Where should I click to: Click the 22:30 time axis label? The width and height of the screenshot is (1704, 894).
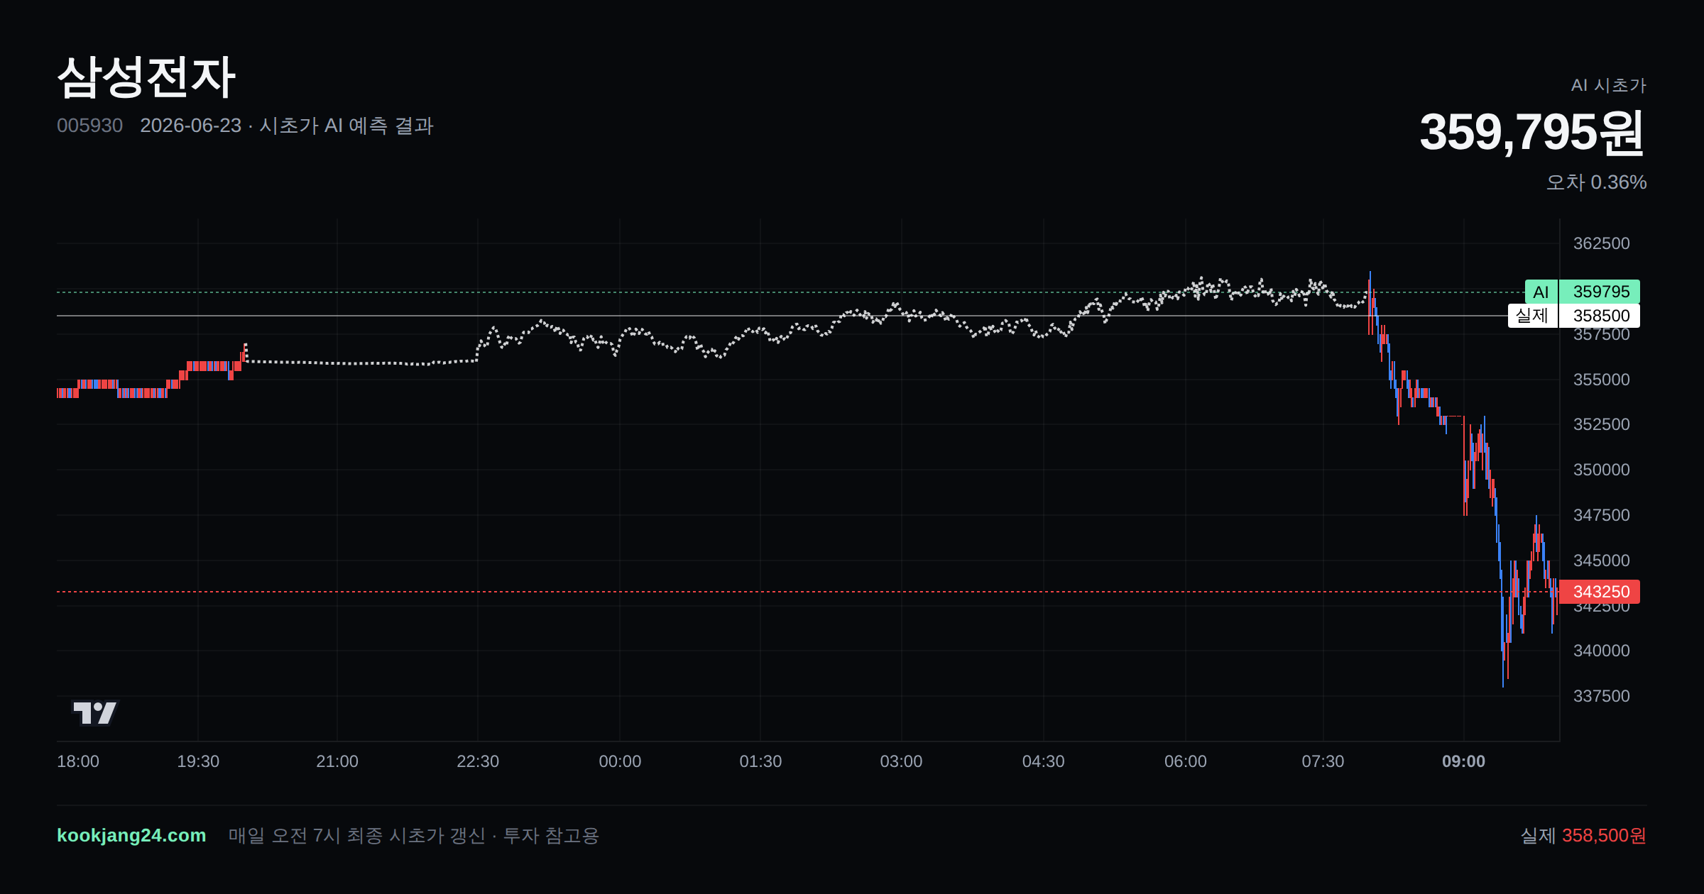click(x=478, y=761)
